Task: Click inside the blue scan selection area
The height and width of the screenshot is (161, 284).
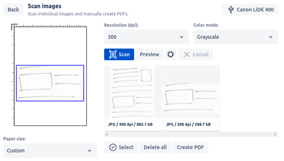Action: (x=50, y=83)
